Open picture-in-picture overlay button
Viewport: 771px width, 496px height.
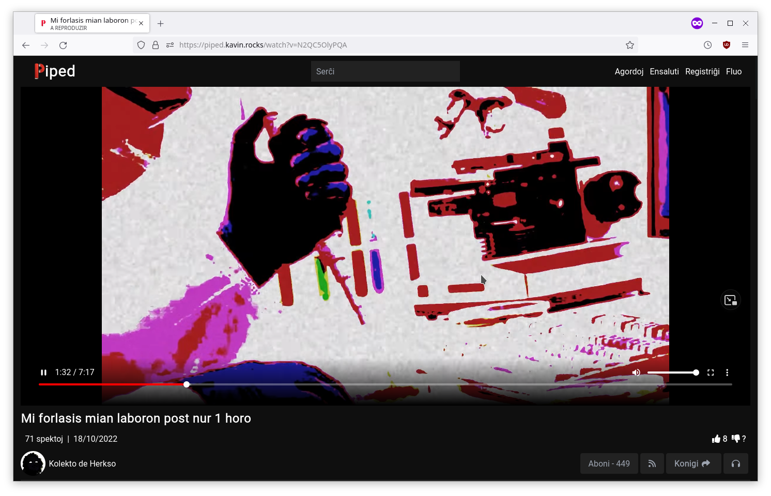[x=731, y=300]
